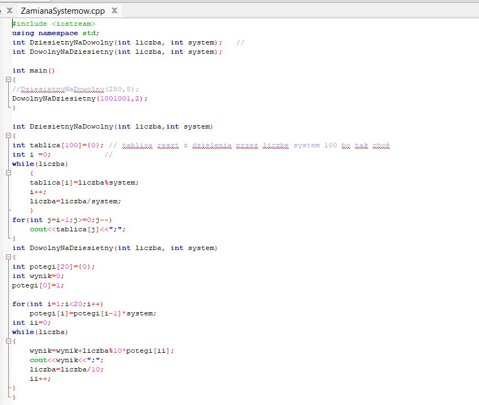Click the DowolnyNaDziesietny function definition header
This screenshot has height=405, width=479.
(115, 248)
